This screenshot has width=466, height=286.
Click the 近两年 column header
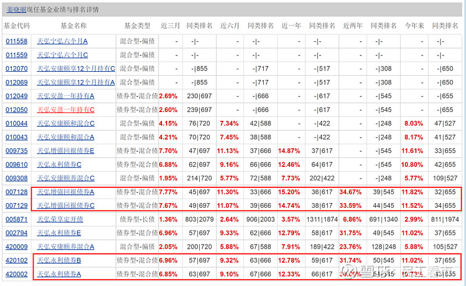click(x=352, y=26)
